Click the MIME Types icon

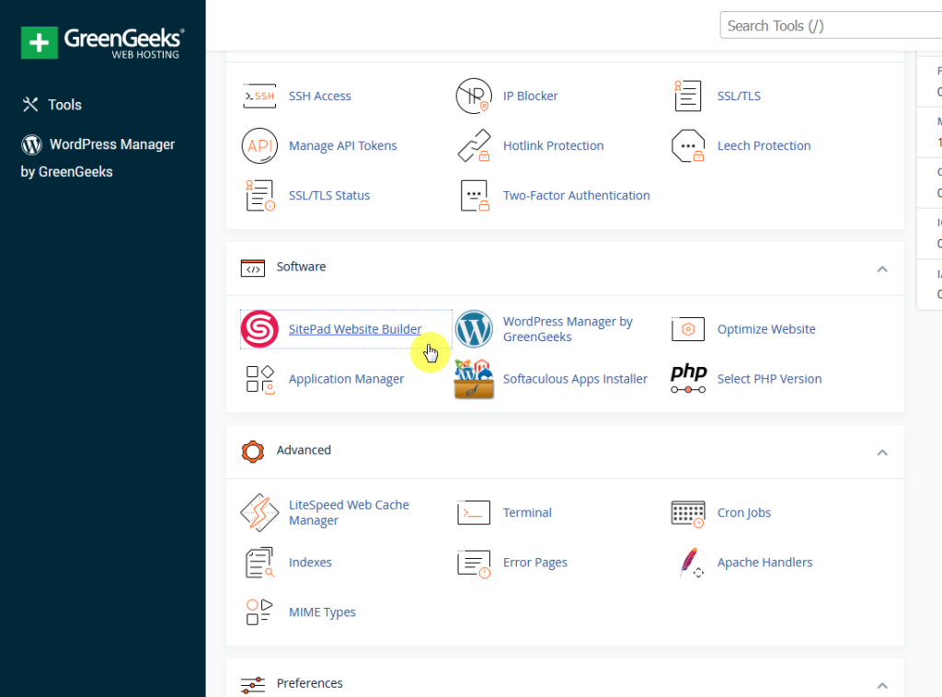tap(259, 612)
